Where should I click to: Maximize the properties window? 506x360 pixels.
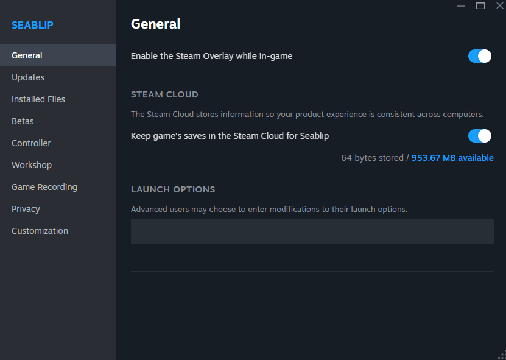point(480,6)
